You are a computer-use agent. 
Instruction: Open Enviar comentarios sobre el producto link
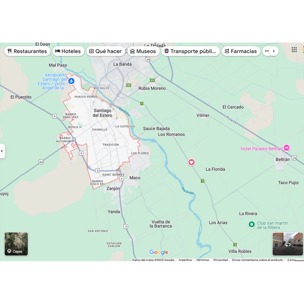(258, 260)
